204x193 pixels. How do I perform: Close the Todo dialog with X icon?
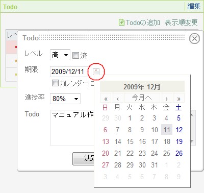tap(194, 39)
